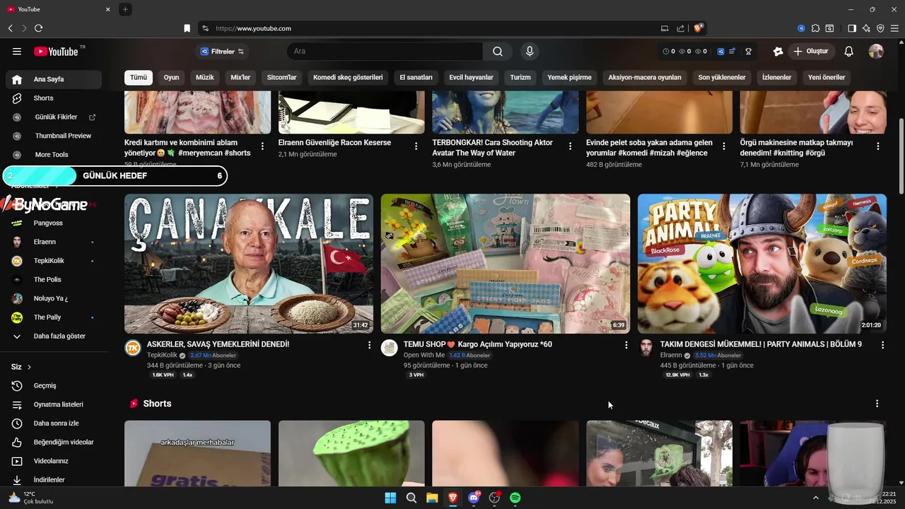Open options menu for TAKIM DENGESİ video
Viewport: 905px width, 509px height.
[x=882, y=345]
